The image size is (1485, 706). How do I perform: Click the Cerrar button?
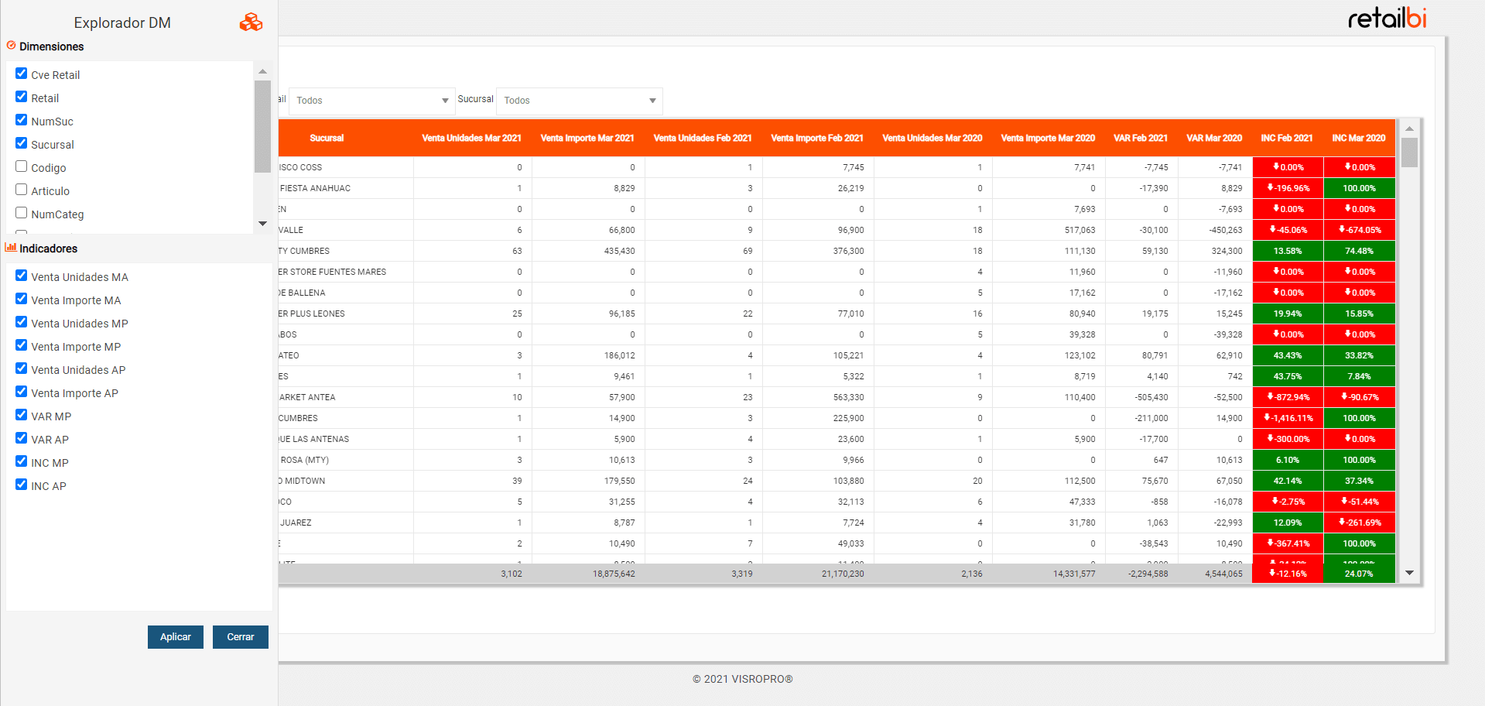[240, 636]
